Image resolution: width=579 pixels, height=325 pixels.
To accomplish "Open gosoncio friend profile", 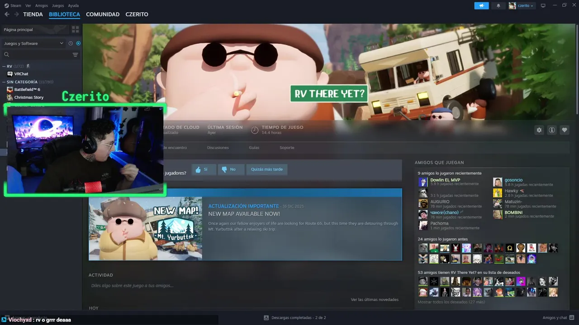I will pos(513,180).
